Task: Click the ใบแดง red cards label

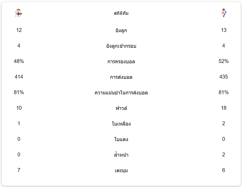Action: [121, 140]
